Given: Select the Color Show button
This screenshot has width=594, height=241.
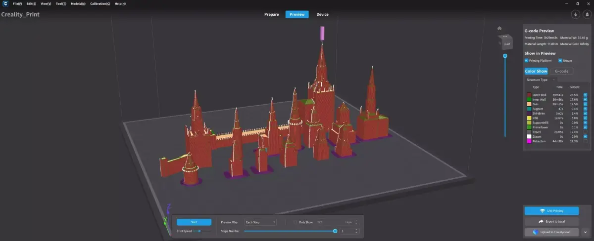Looking at the screenshot, I should point(536,71).
